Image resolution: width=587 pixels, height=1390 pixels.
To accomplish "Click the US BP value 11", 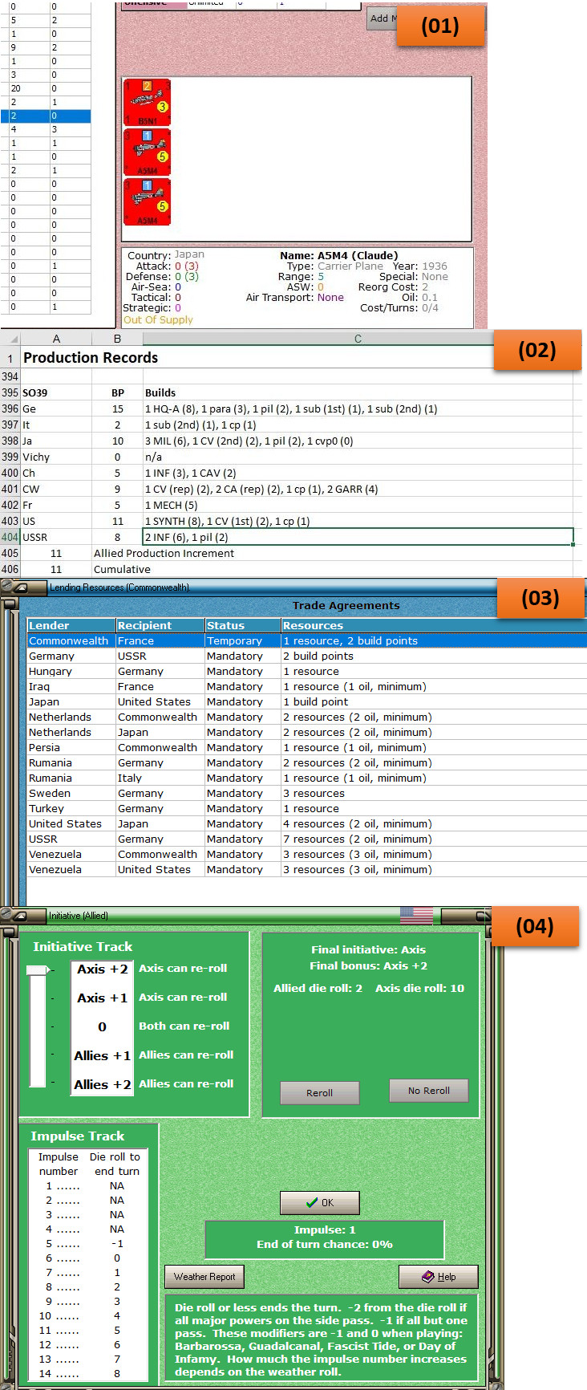I will [x=117, y=521].
